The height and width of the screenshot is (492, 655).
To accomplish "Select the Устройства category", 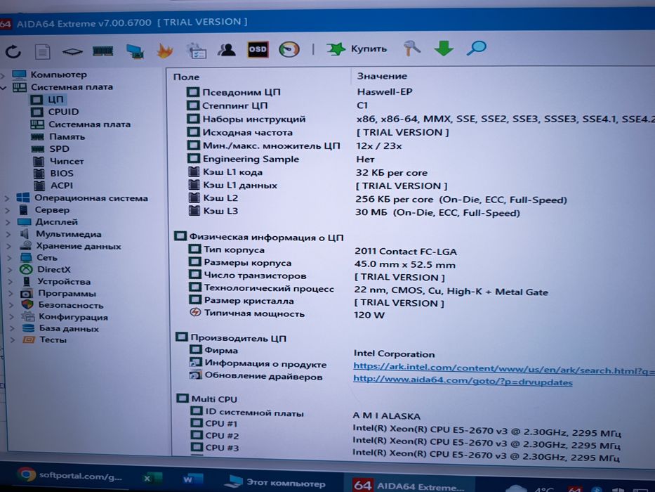I will [x=64, y=282].
